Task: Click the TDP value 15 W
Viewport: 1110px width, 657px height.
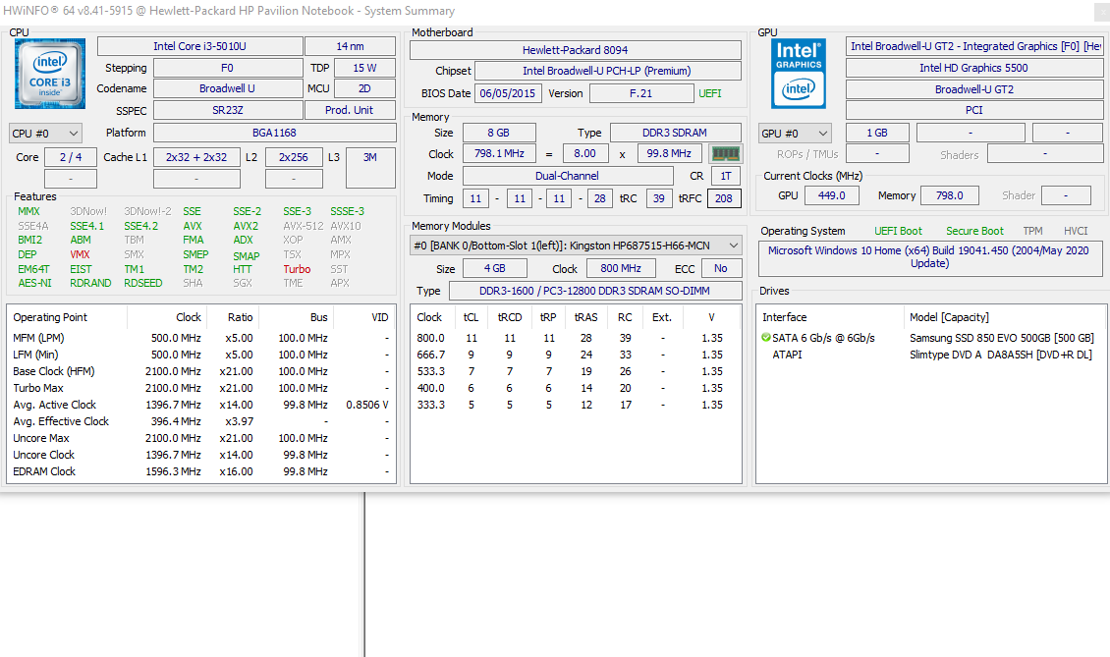Action: (364, 68)
